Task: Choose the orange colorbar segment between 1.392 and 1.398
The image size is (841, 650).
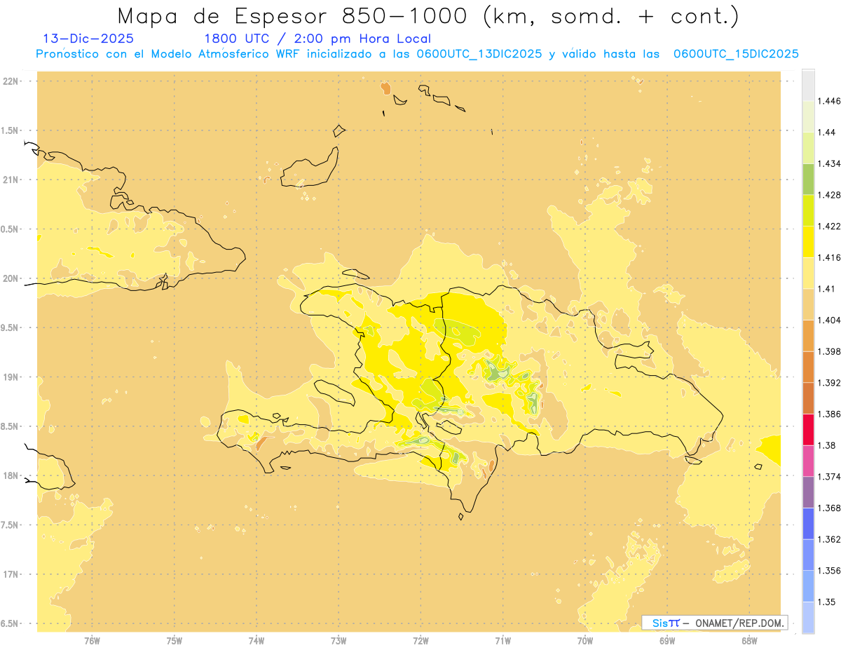Action: pyautogui.click(x=808, y=367)
